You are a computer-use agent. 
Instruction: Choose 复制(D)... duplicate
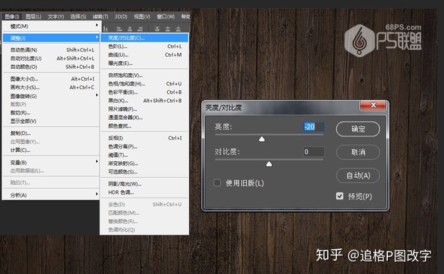51,133
